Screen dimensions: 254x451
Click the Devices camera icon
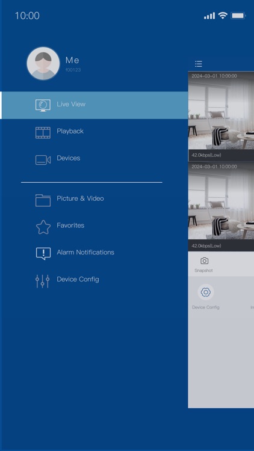[x=43, y=160]
